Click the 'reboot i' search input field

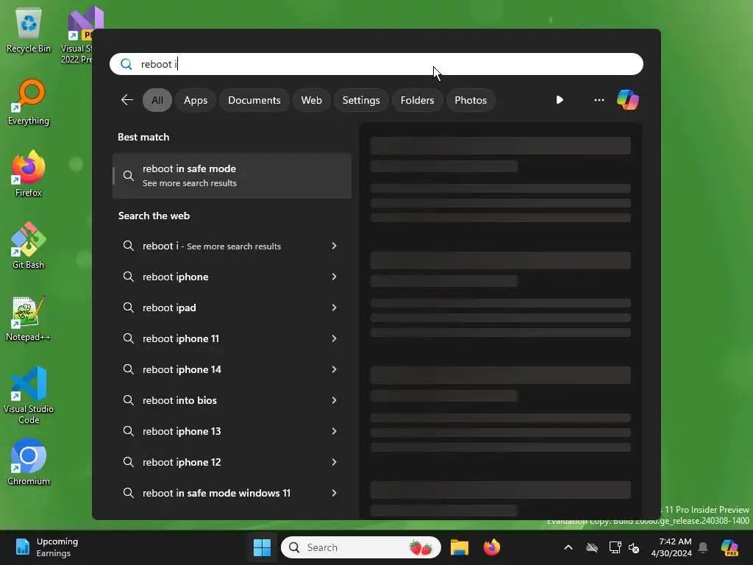pyautogui.click(x=376, y=65)
